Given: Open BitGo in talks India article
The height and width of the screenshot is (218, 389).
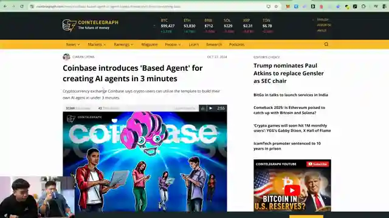Looking at the screenshot, I should (291, 95).
